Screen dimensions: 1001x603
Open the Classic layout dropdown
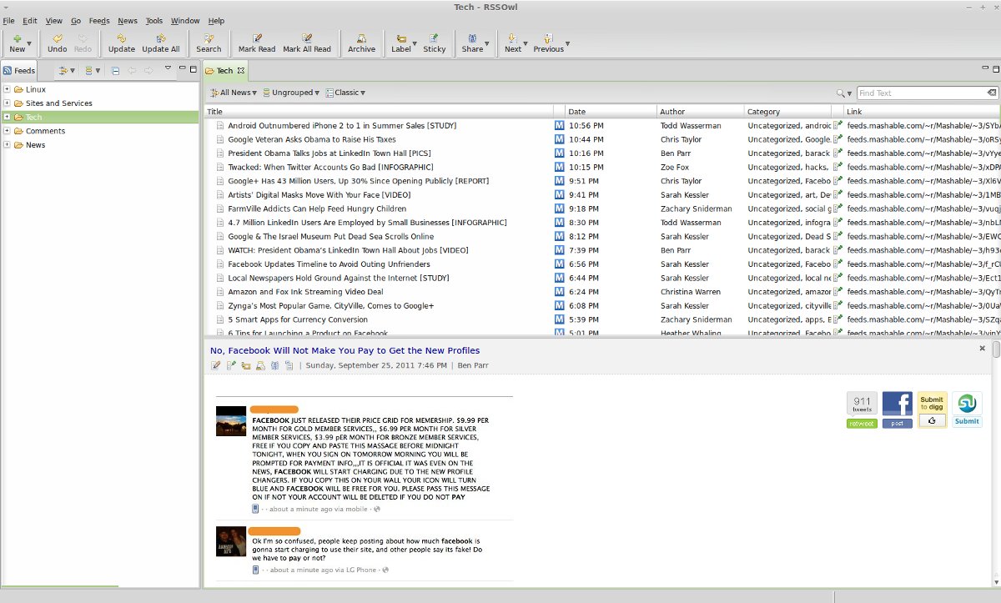pos(345,93)
